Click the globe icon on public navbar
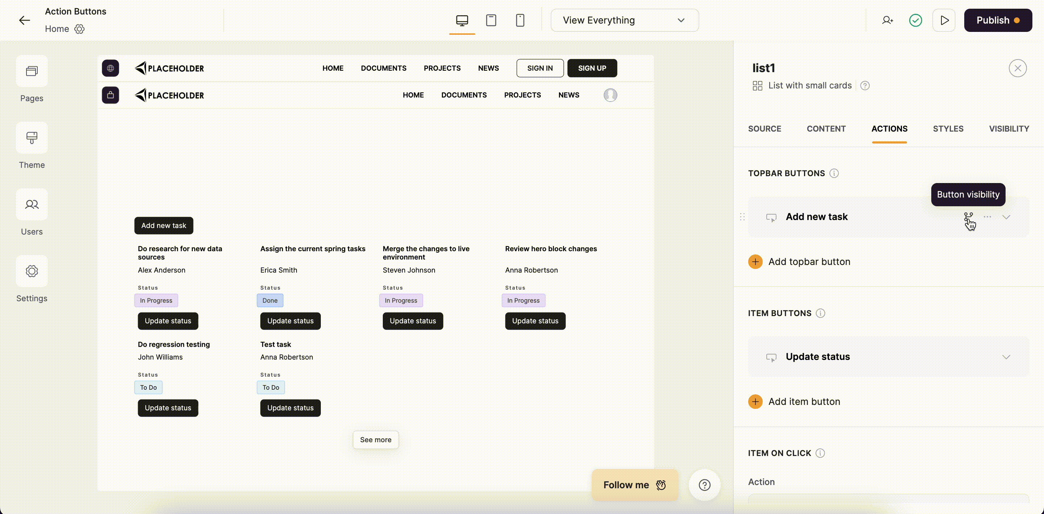This screenshot has width=1044, height=514. 110,68
